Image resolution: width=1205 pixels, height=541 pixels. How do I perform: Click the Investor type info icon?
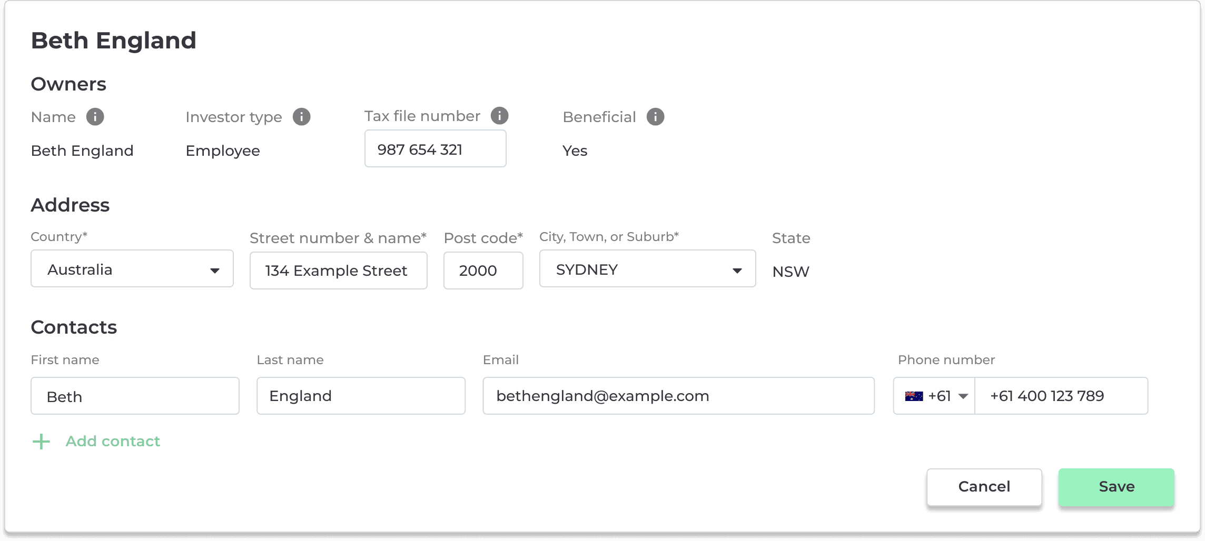coord(302,117)
